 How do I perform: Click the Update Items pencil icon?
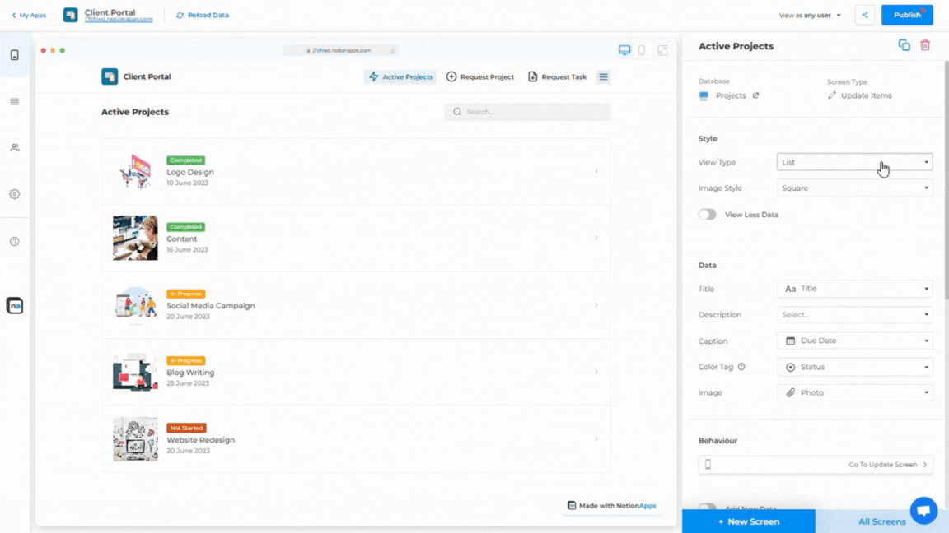[831, 95]
